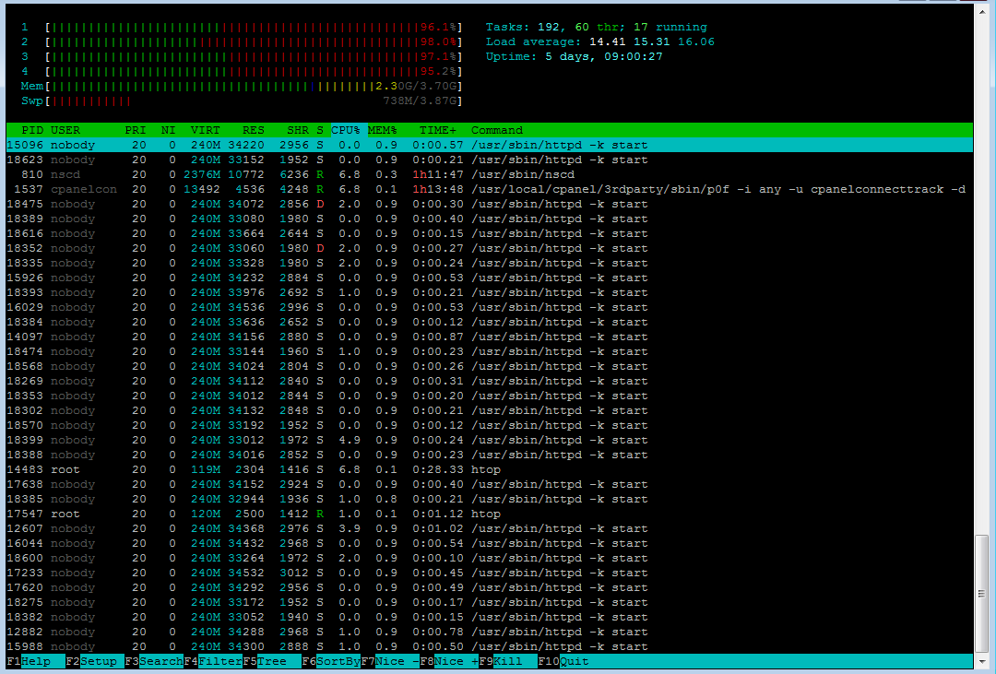The width and height of the screenshot is (996, 674).
Task: Select root htop process row PID 17547
Action: (489, 514)
